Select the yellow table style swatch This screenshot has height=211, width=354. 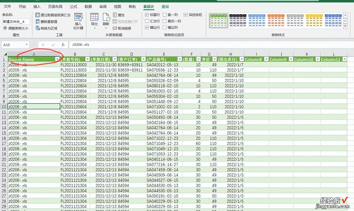coord(314,20)
